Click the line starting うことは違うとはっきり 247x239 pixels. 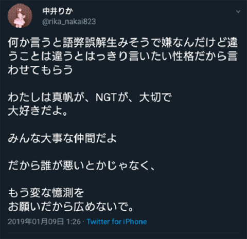pos(123,57)
